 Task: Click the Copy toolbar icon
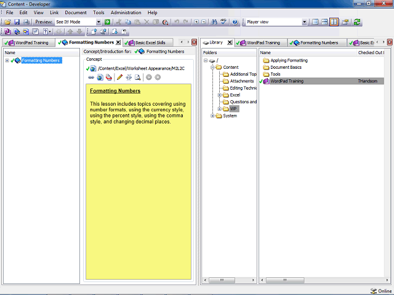click(x=128, y=22)
